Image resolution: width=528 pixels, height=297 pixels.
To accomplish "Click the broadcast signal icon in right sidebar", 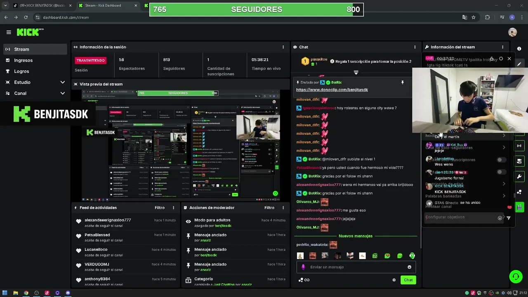I will coord(519,146).
